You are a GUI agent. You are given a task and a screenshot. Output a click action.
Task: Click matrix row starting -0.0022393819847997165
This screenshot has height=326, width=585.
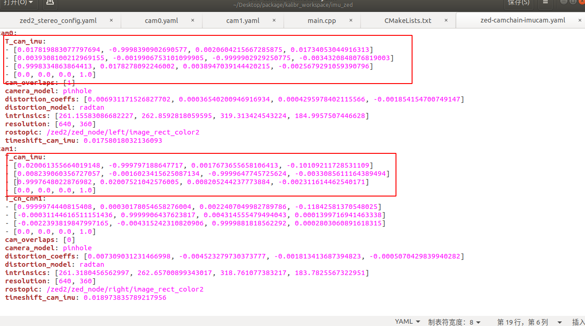tap(195, 223)
